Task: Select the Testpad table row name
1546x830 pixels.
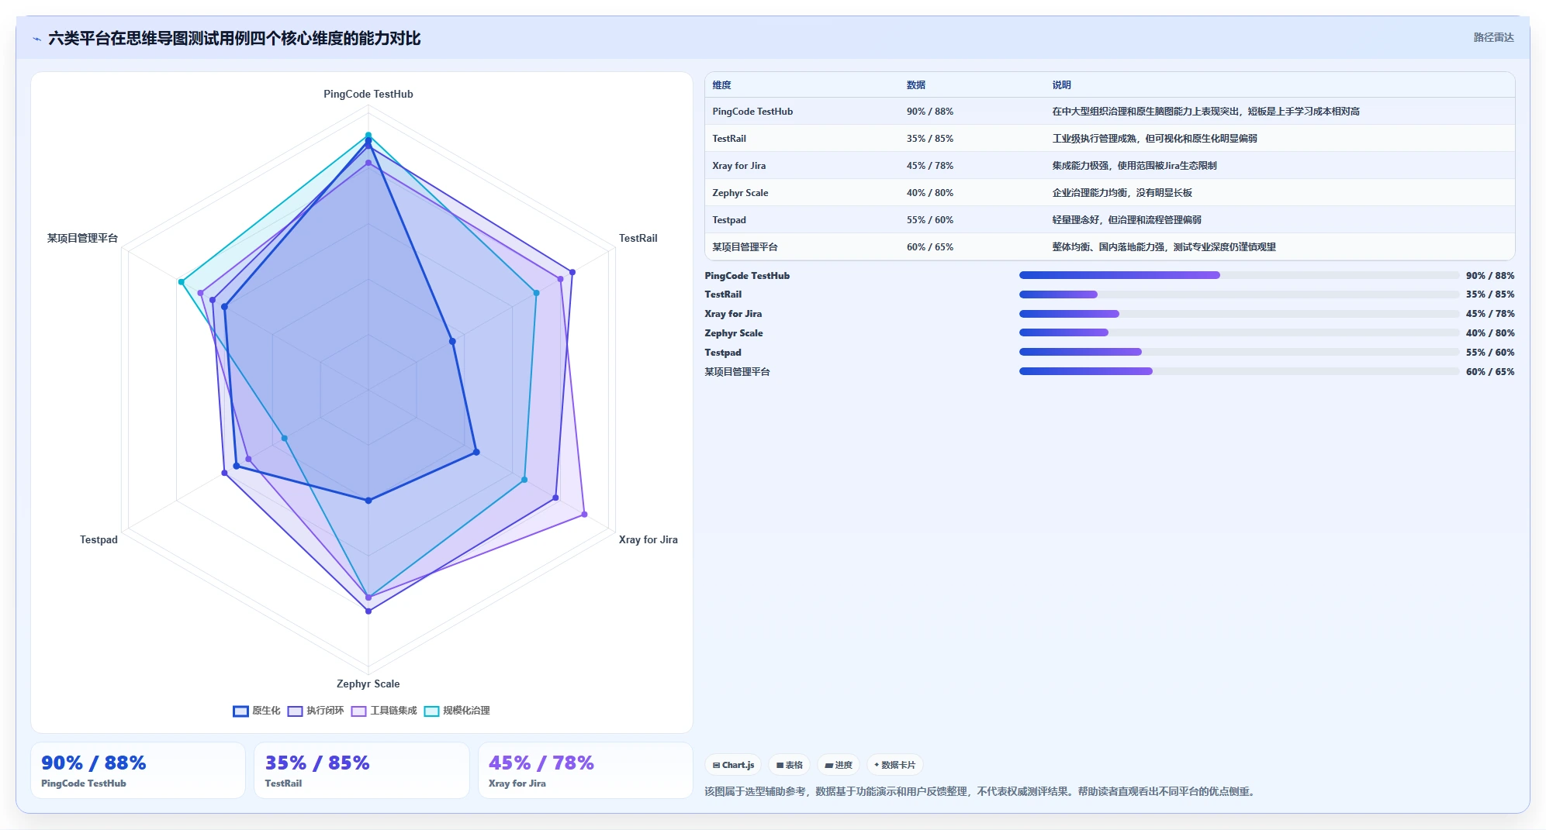Action: point(729,220)
